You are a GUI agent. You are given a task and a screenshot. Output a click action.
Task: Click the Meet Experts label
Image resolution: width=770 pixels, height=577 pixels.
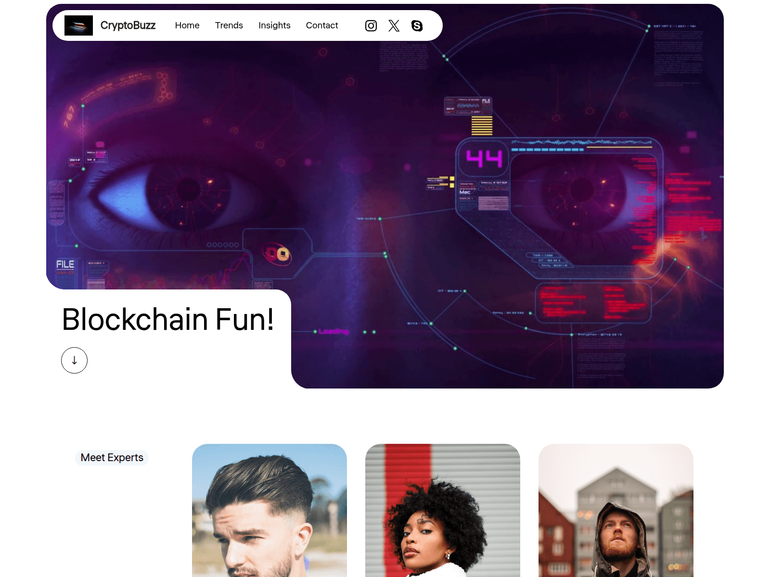[x=112, y=458]
